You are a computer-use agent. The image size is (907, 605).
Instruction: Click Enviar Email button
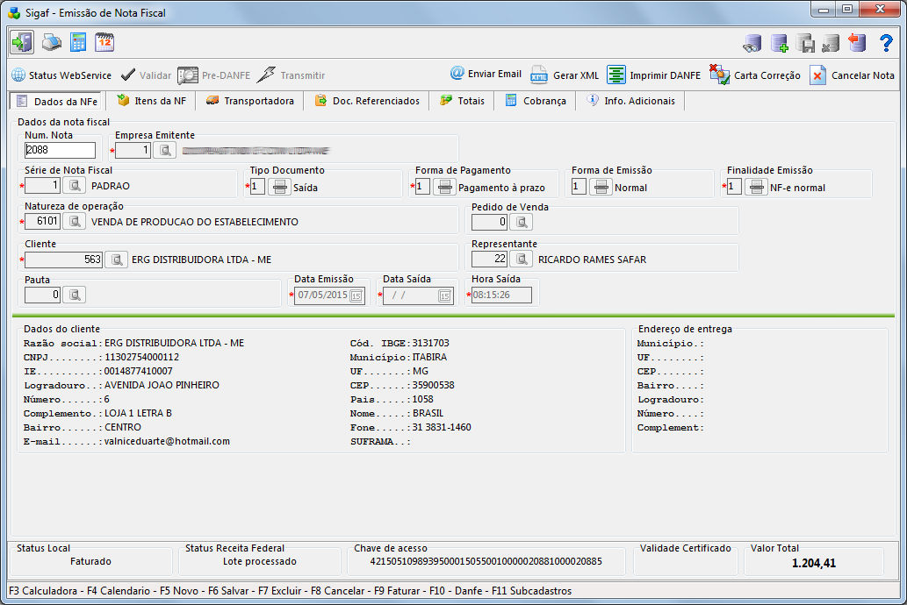point(486,75)
